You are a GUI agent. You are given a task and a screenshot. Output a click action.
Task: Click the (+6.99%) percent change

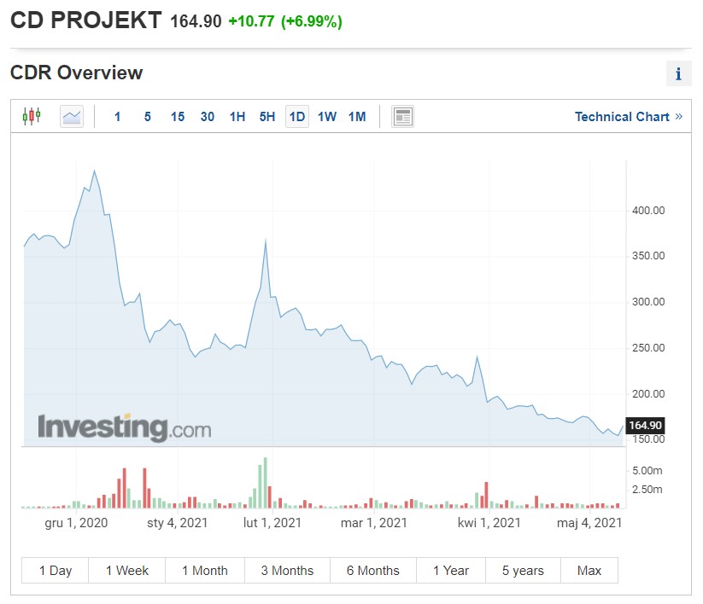pos(312,21)
